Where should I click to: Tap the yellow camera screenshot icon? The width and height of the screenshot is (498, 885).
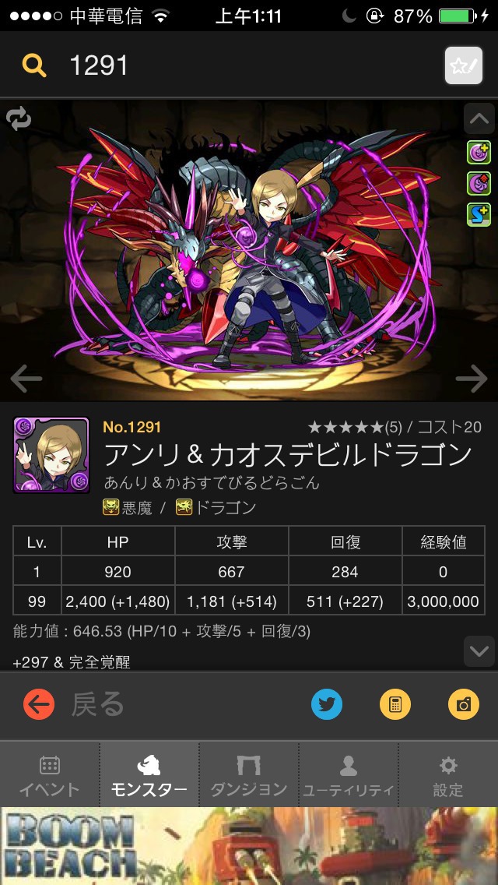(x=464, y=703)
